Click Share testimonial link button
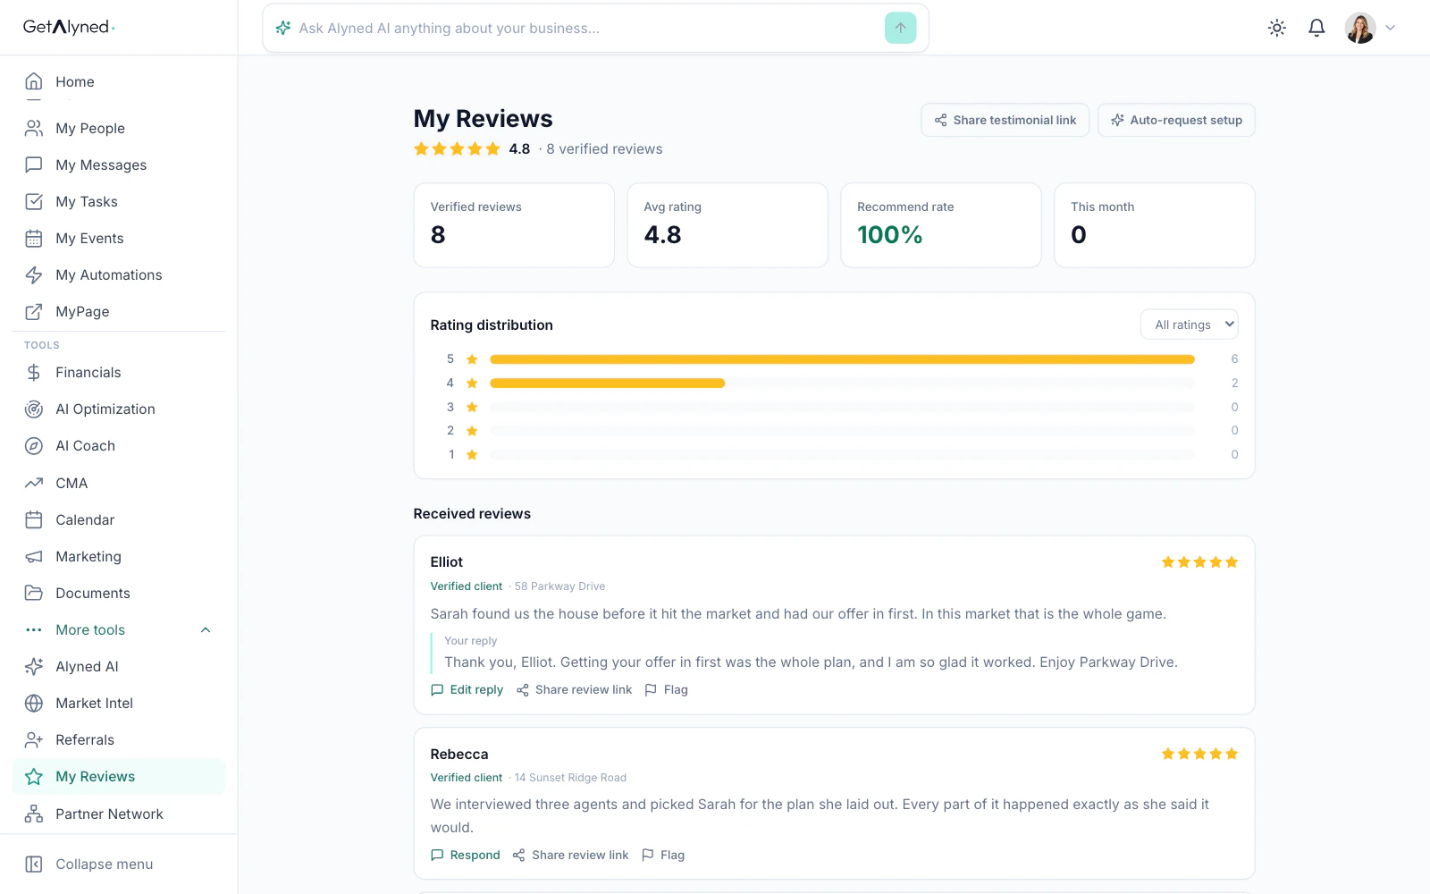 coord(1005,120)
